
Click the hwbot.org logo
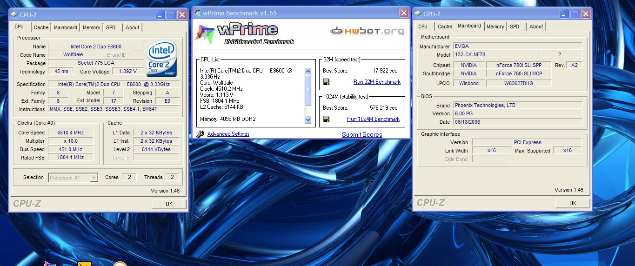pyautogui.click(x=367, y=31)
